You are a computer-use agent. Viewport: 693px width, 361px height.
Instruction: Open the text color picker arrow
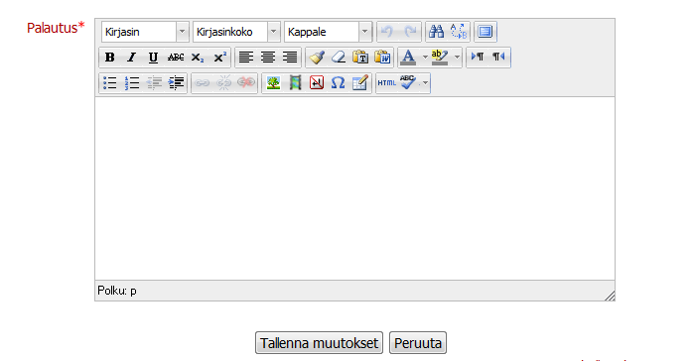coord(425,58)
